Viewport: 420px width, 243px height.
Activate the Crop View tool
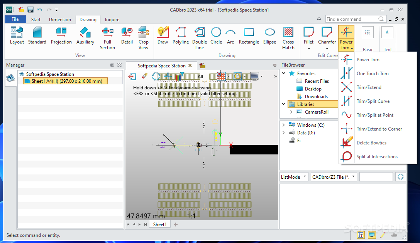(144, 38)
